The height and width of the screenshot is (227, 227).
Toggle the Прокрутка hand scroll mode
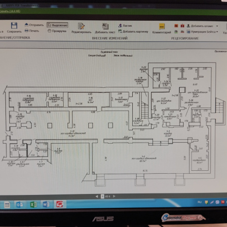(57, 31)
